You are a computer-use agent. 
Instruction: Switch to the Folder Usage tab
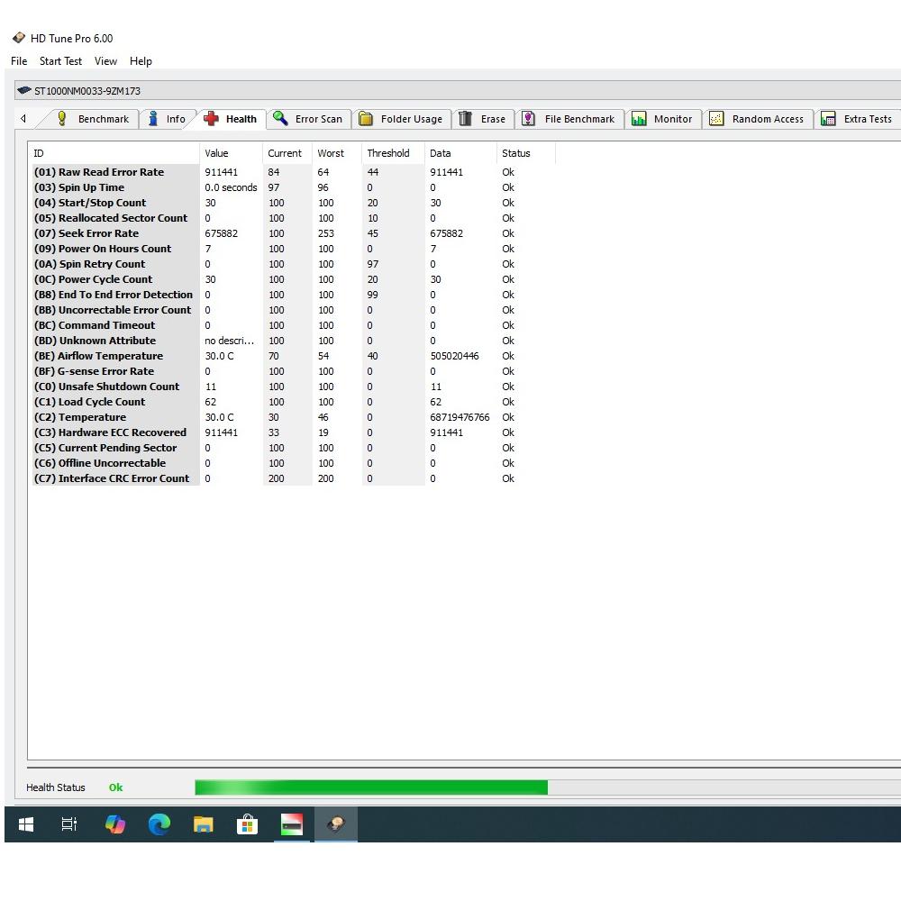point(402,119)
